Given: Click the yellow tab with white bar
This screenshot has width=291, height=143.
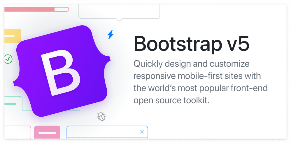Looking at the screenshot, I should [x=13, y=36].
